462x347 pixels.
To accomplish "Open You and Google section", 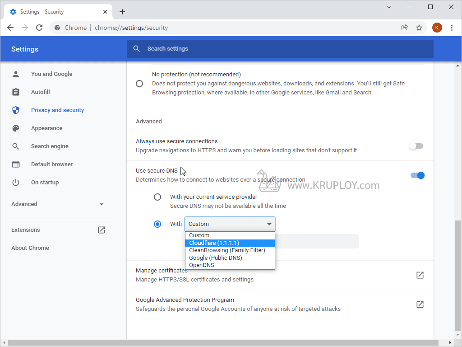I will 51,74.
